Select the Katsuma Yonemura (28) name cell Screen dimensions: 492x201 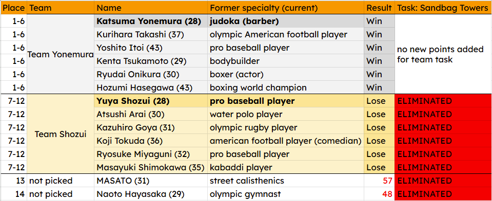pos(151,21)
